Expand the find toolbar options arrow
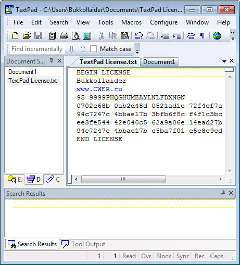Image resolution: width=240 pixels, height=265 pixels. (137, 49)
